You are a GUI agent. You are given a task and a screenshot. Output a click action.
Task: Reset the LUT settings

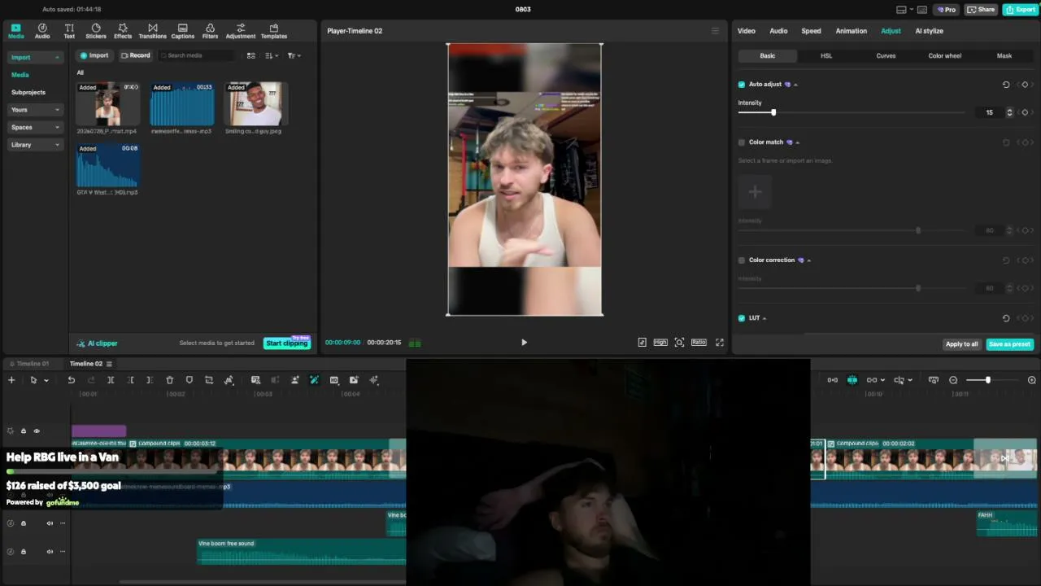(x=1006, y=318)
